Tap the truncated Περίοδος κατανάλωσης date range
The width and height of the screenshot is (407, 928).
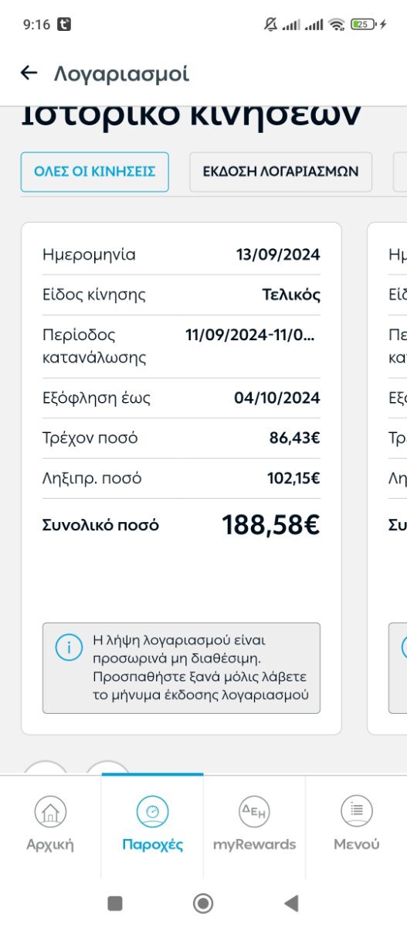tap(250, 335)
